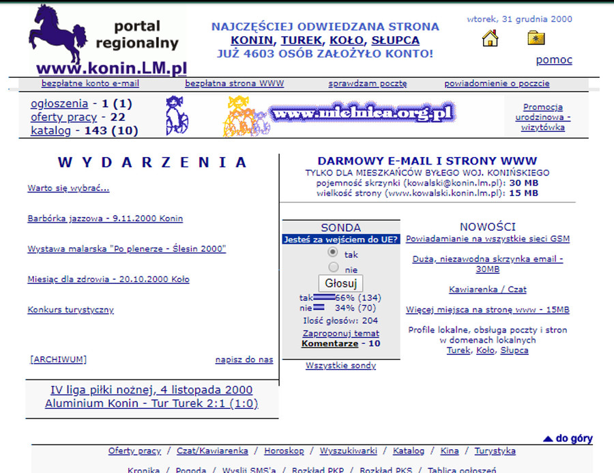The width and height of the screenshot is (614, 473).
Task: Open 'Barbórka jazzowa' event link
Action: (x=105, y=219)
